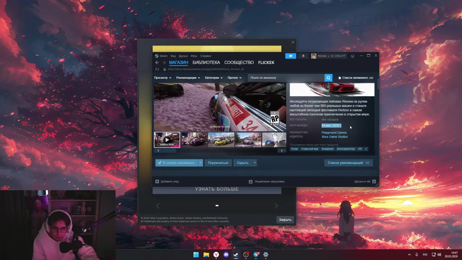Close the background popup with its X
The width and height of the screenshot is (462, 260).
click(x=293, y=42)
